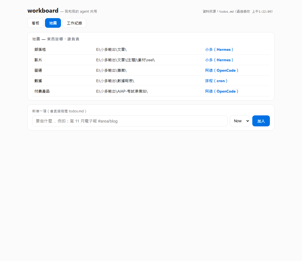Click the 地圖 — 東西放哪、誰負責 heading
Screen dimensions: 302x261
[56, 39]
